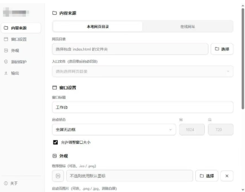245x192 pixels.
Task: Click the 网页目录 folder path field
Action: 130,49
